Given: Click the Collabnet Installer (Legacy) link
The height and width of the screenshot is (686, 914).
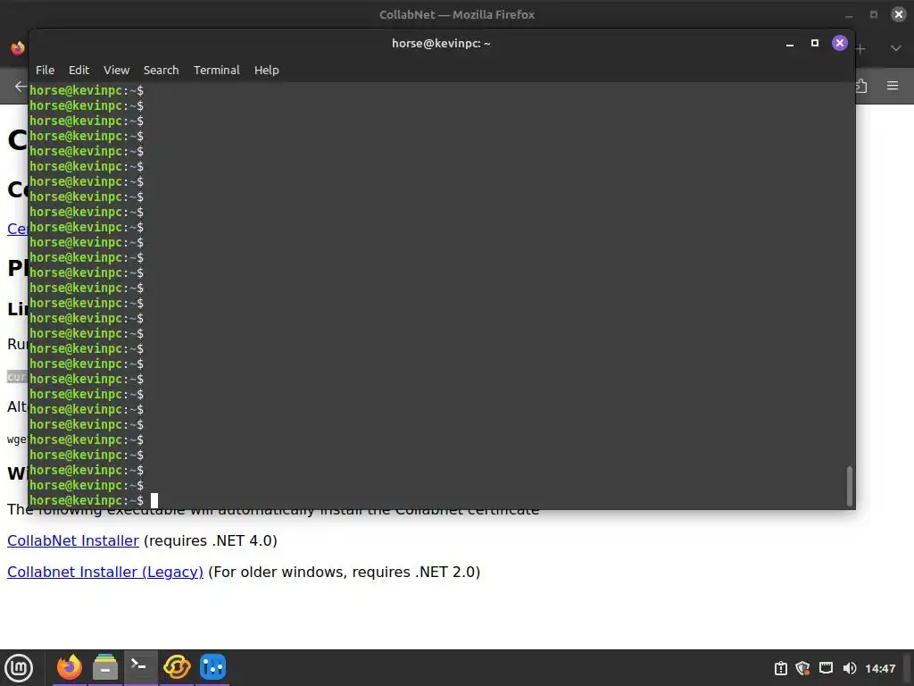Looking at the screenshot, I should (x=105, y=573).
